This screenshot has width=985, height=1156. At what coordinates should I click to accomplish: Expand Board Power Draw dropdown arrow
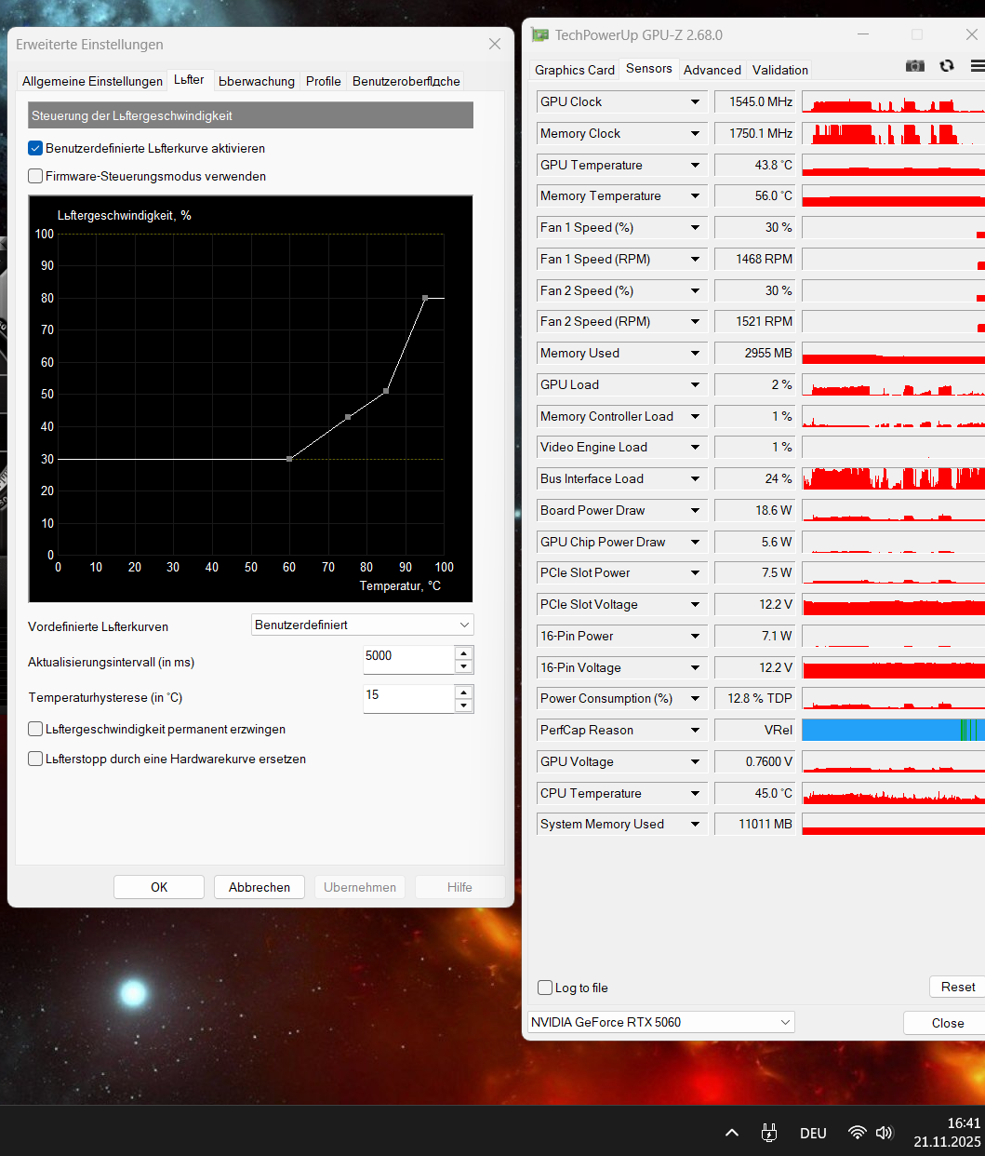click(x=695, y=510)
